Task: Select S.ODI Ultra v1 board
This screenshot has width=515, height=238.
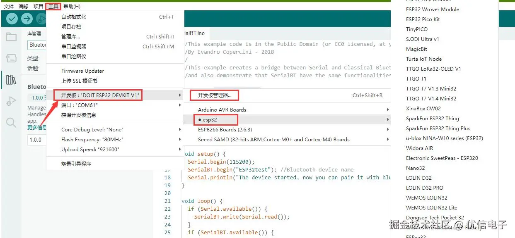Action: coord(445,39)
